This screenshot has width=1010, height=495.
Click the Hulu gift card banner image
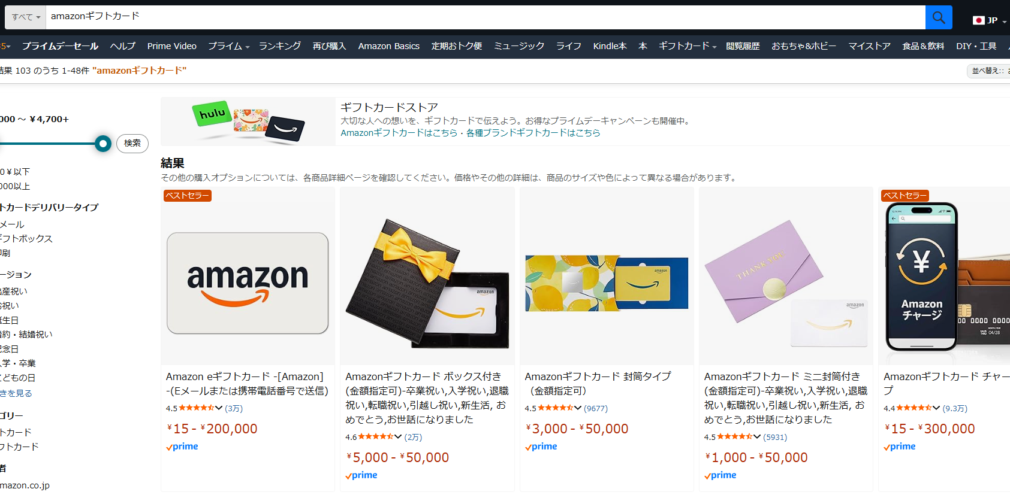pos(248,122)
